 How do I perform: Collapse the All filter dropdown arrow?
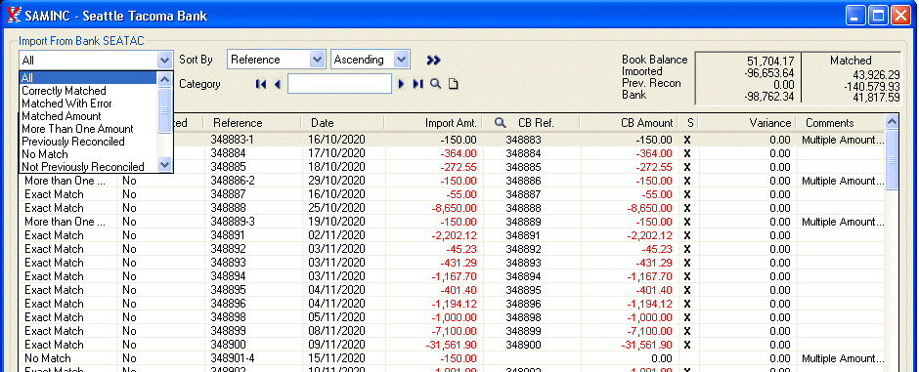point(164,60)
